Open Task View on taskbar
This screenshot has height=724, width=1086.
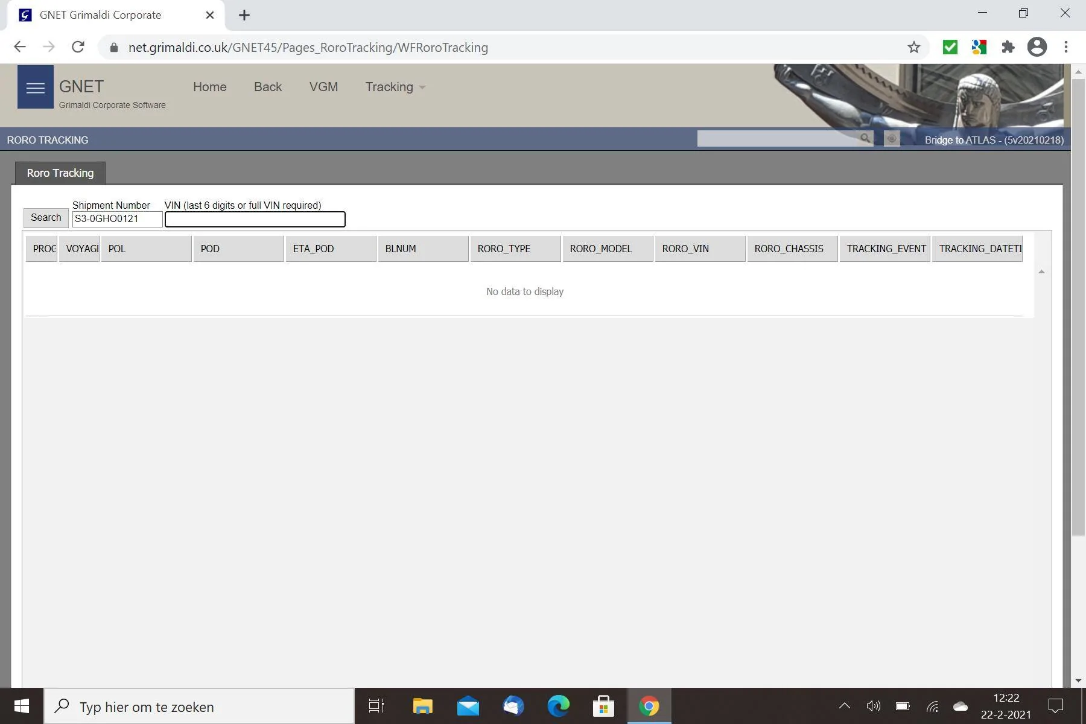(376, 706)
